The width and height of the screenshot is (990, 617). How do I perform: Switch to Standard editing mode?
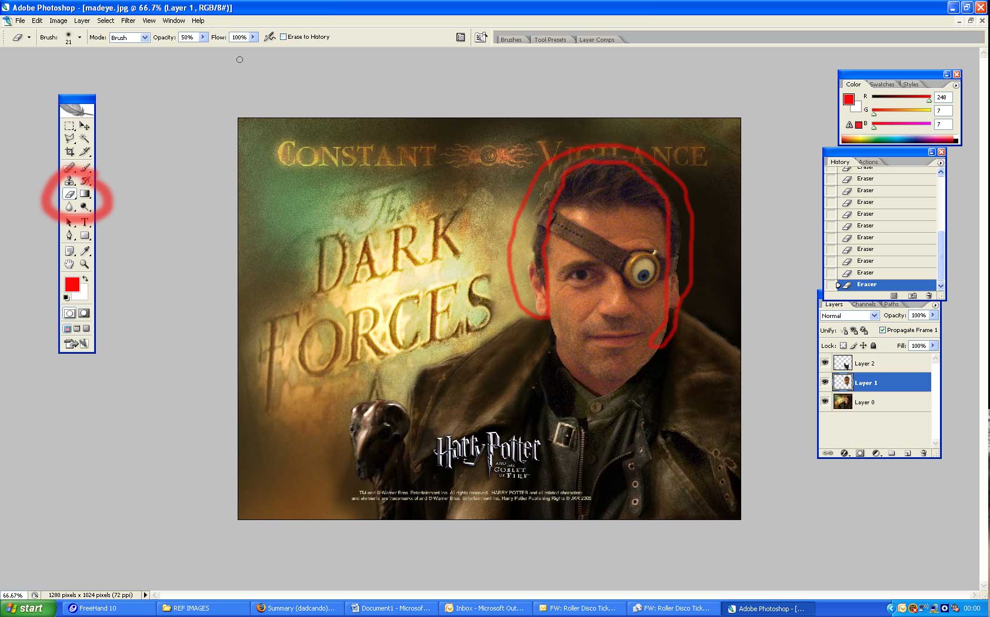click(69, 313)
